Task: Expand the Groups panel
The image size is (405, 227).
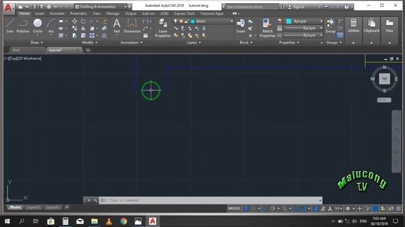Action: pos(333,42)
